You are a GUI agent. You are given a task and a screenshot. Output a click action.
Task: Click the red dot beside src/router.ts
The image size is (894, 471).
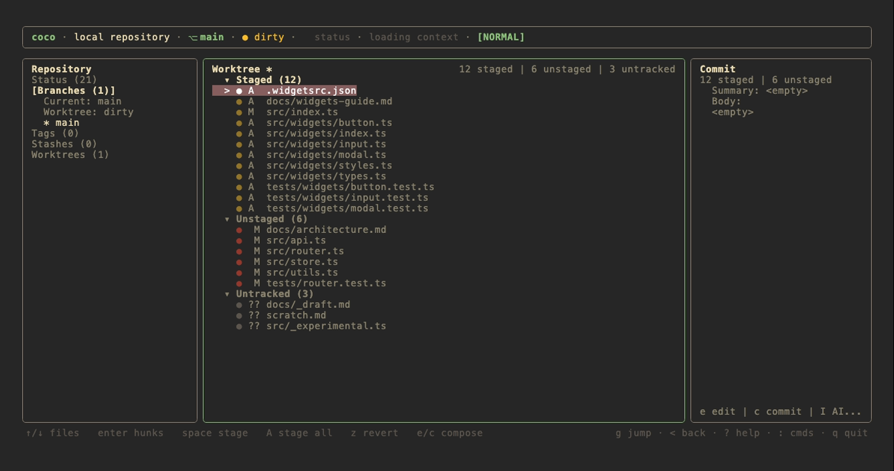click(239, 252)
